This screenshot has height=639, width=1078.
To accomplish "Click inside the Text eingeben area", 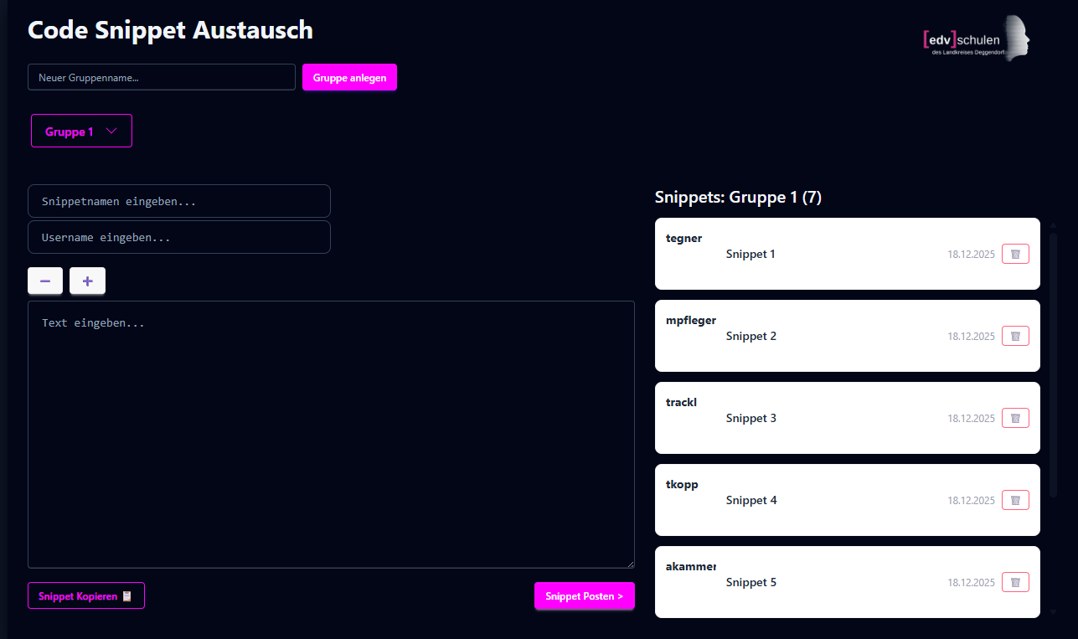I will [331, 434].
